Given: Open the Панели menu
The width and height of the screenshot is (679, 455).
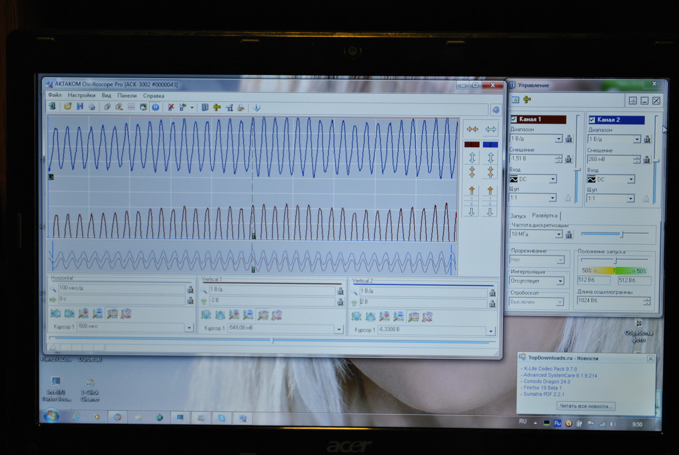Looking at the screenshot, I should click(127, 96).
